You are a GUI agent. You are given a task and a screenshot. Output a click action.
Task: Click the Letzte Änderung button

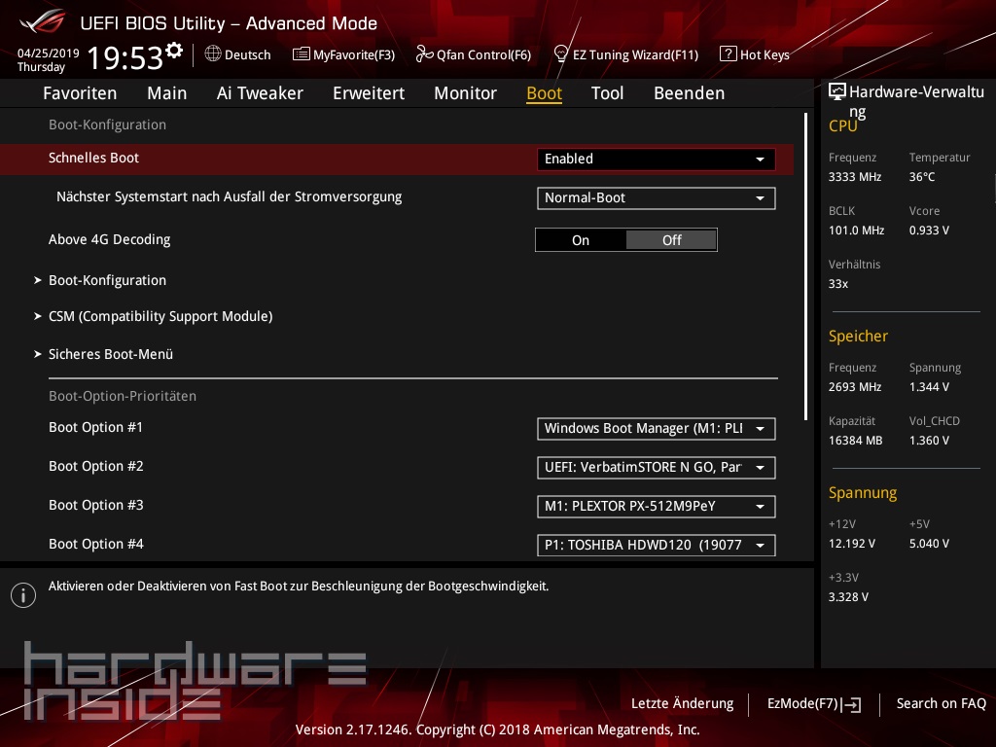(682, 703)
